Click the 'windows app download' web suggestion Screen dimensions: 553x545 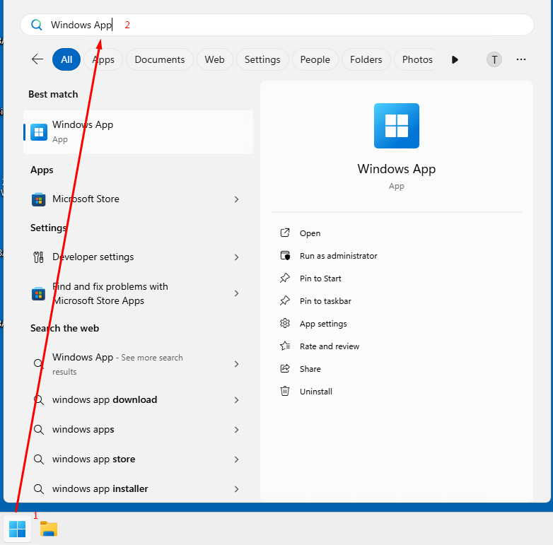tap(137, 400)
